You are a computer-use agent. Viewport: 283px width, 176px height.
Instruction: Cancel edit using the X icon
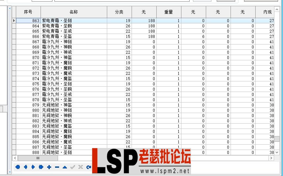click(x=81, y=167)
